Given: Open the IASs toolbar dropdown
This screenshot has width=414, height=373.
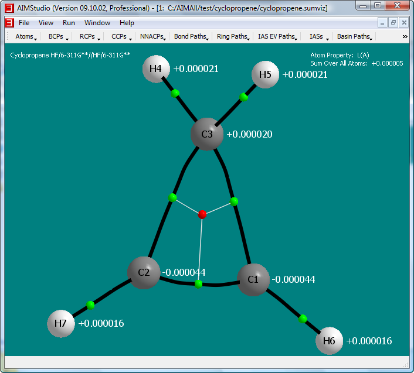Looking at the screenshot, I should (317, 36).
